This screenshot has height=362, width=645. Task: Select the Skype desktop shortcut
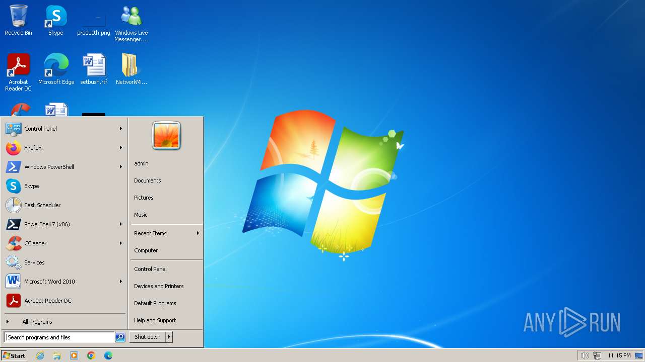pyautogui.click(x=56, y=20)
